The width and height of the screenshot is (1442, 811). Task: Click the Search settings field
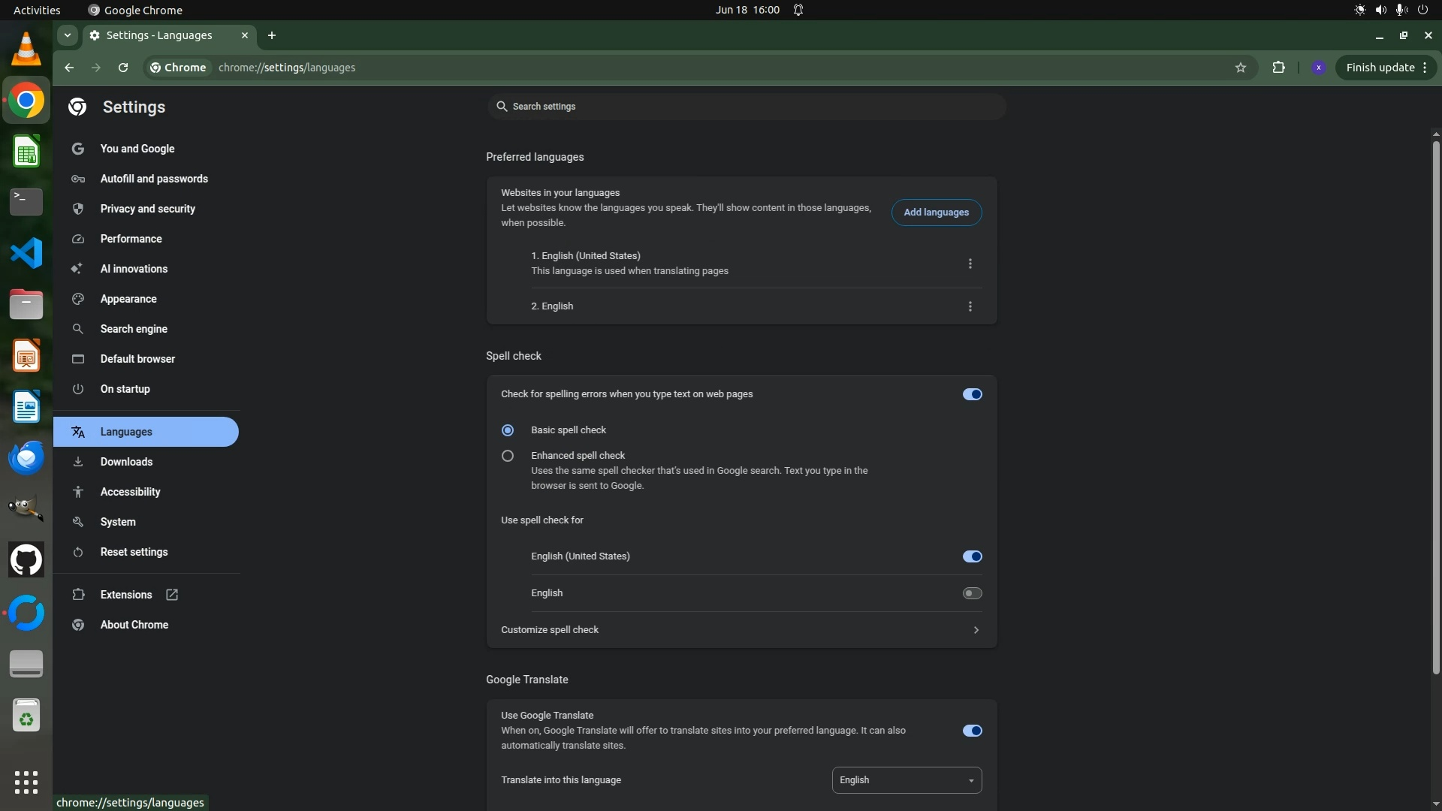[746, 107]
